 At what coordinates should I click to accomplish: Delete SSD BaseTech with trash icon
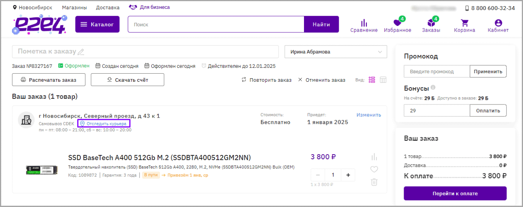tap(374, 182)
